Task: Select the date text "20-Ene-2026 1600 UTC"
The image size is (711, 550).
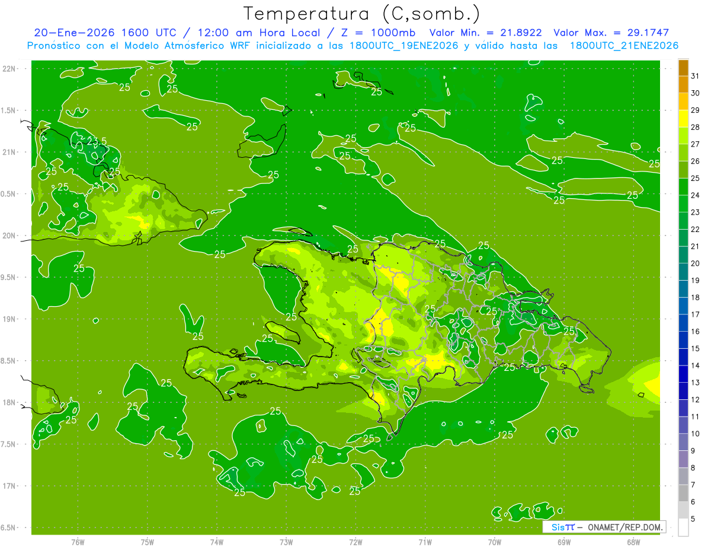Action: click(105, 33)
